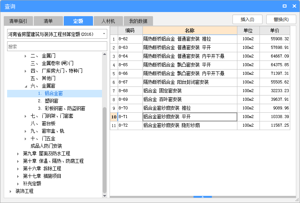Screen dimensions: 300x203
Task: Click the tree scrollbar up arrow
Action: coord(105,54)
